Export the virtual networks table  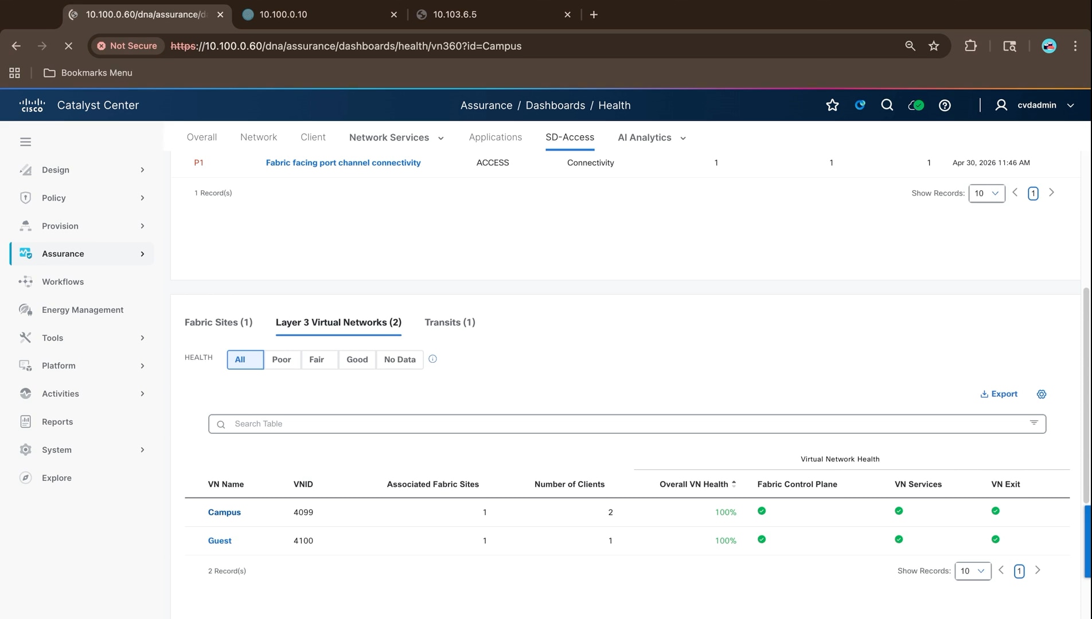pos(999,394)
